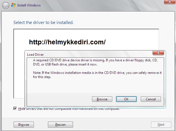Click the bottom Browse button beside Rescan
This screenshot has height=131, width=176.
(x=24, y=125)
